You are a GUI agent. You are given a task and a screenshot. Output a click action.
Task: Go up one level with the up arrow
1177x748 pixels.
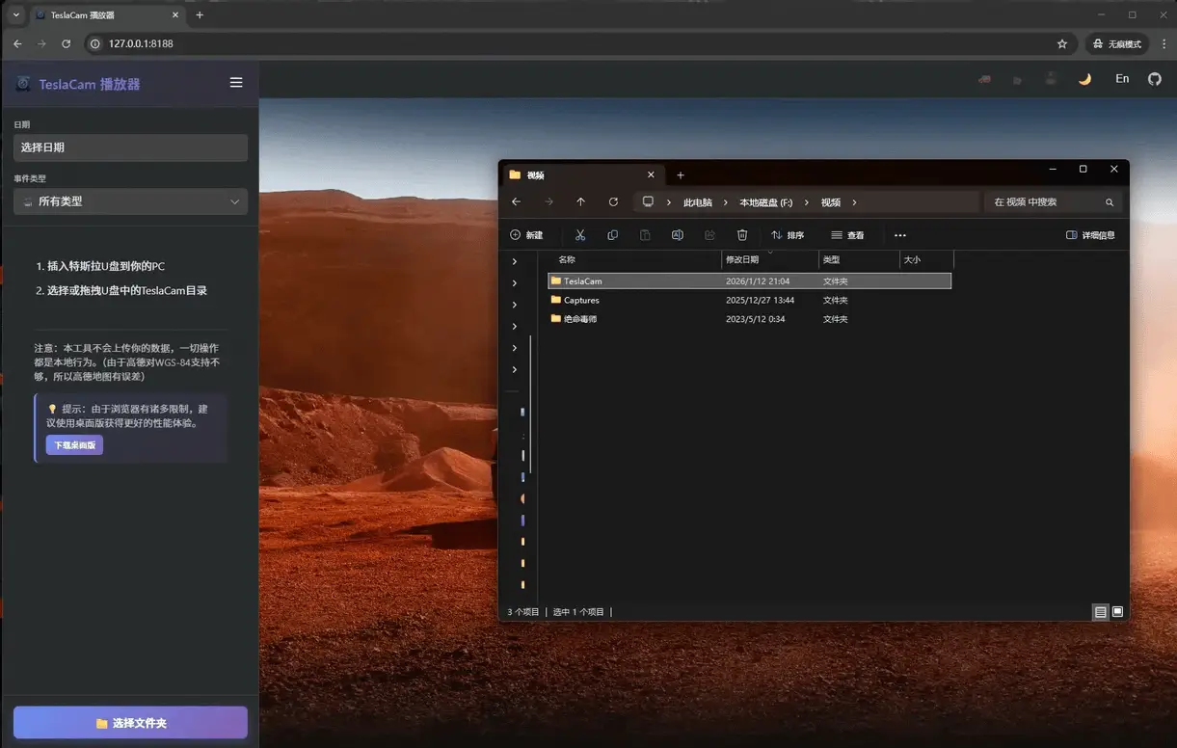[580, 202]
